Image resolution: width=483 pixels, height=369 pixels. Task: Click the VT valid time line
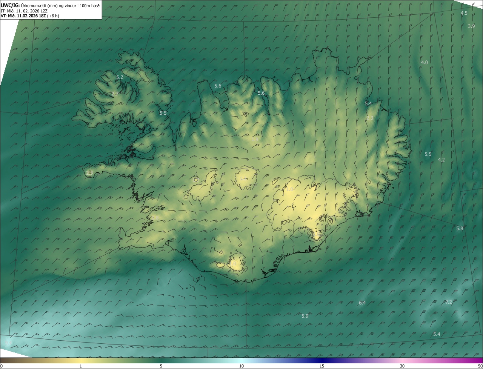pyautogui.click(x=29, y=16)
